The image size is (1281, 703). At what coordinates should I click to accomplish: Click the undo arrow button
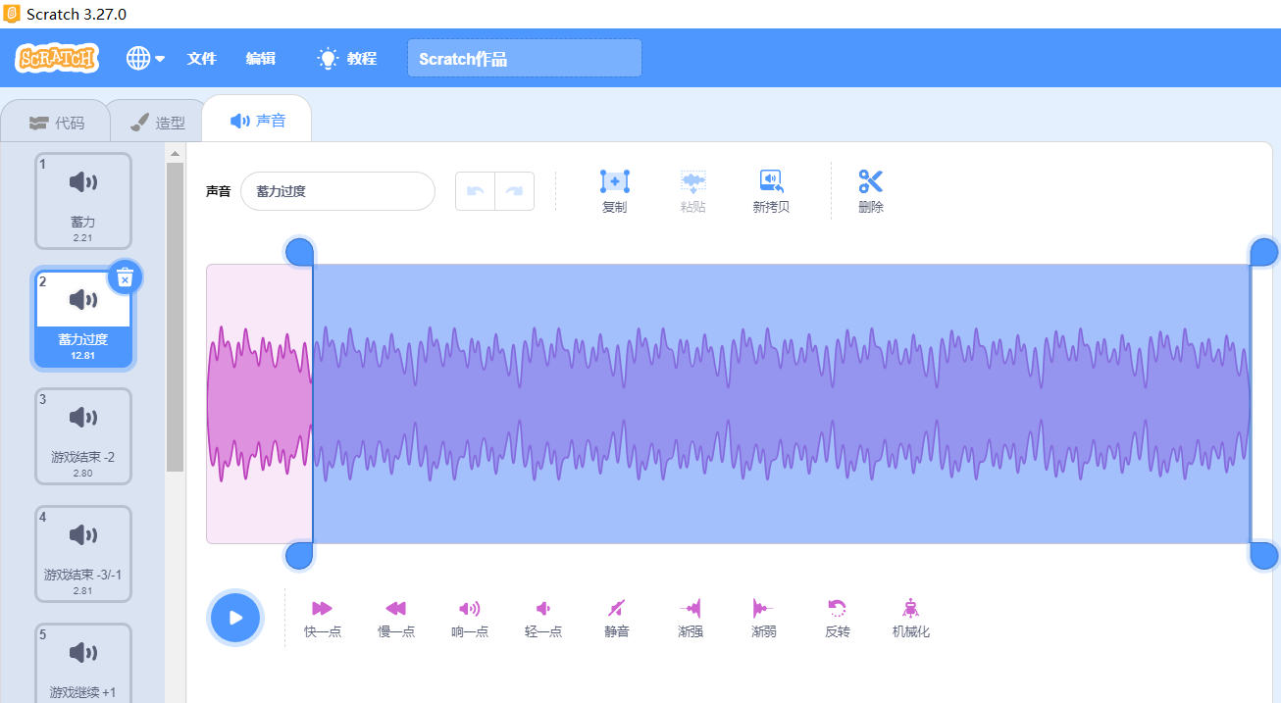click(x=476, y=191)
